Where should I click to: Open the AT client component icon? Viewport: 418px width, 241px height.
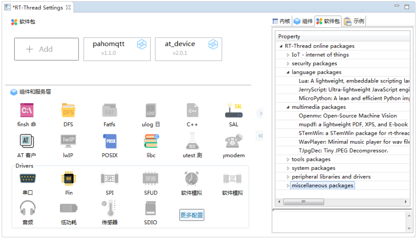pos(27,141)
